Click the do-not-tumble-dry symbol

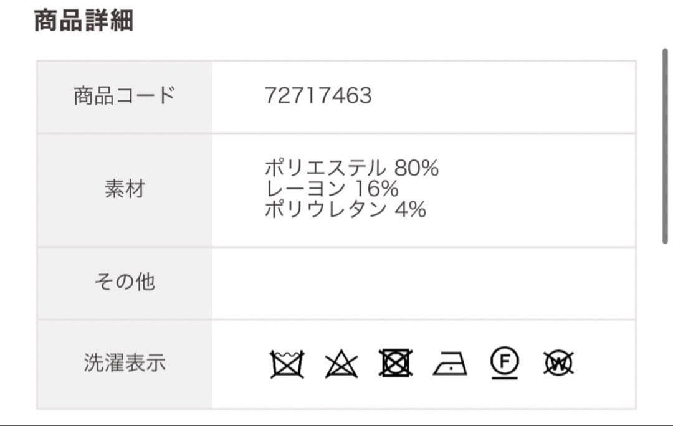click(x=396, y=363)
